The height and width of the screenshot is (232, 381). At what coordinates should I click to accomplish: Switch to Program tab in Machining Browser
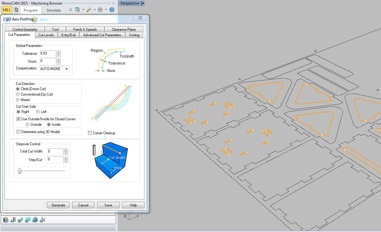point(31,10)
